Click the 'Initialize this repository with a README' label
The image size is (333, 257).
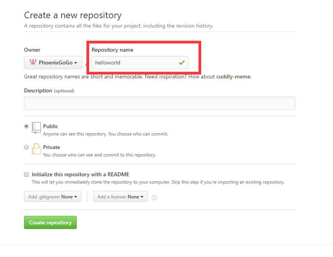(81, 174)
